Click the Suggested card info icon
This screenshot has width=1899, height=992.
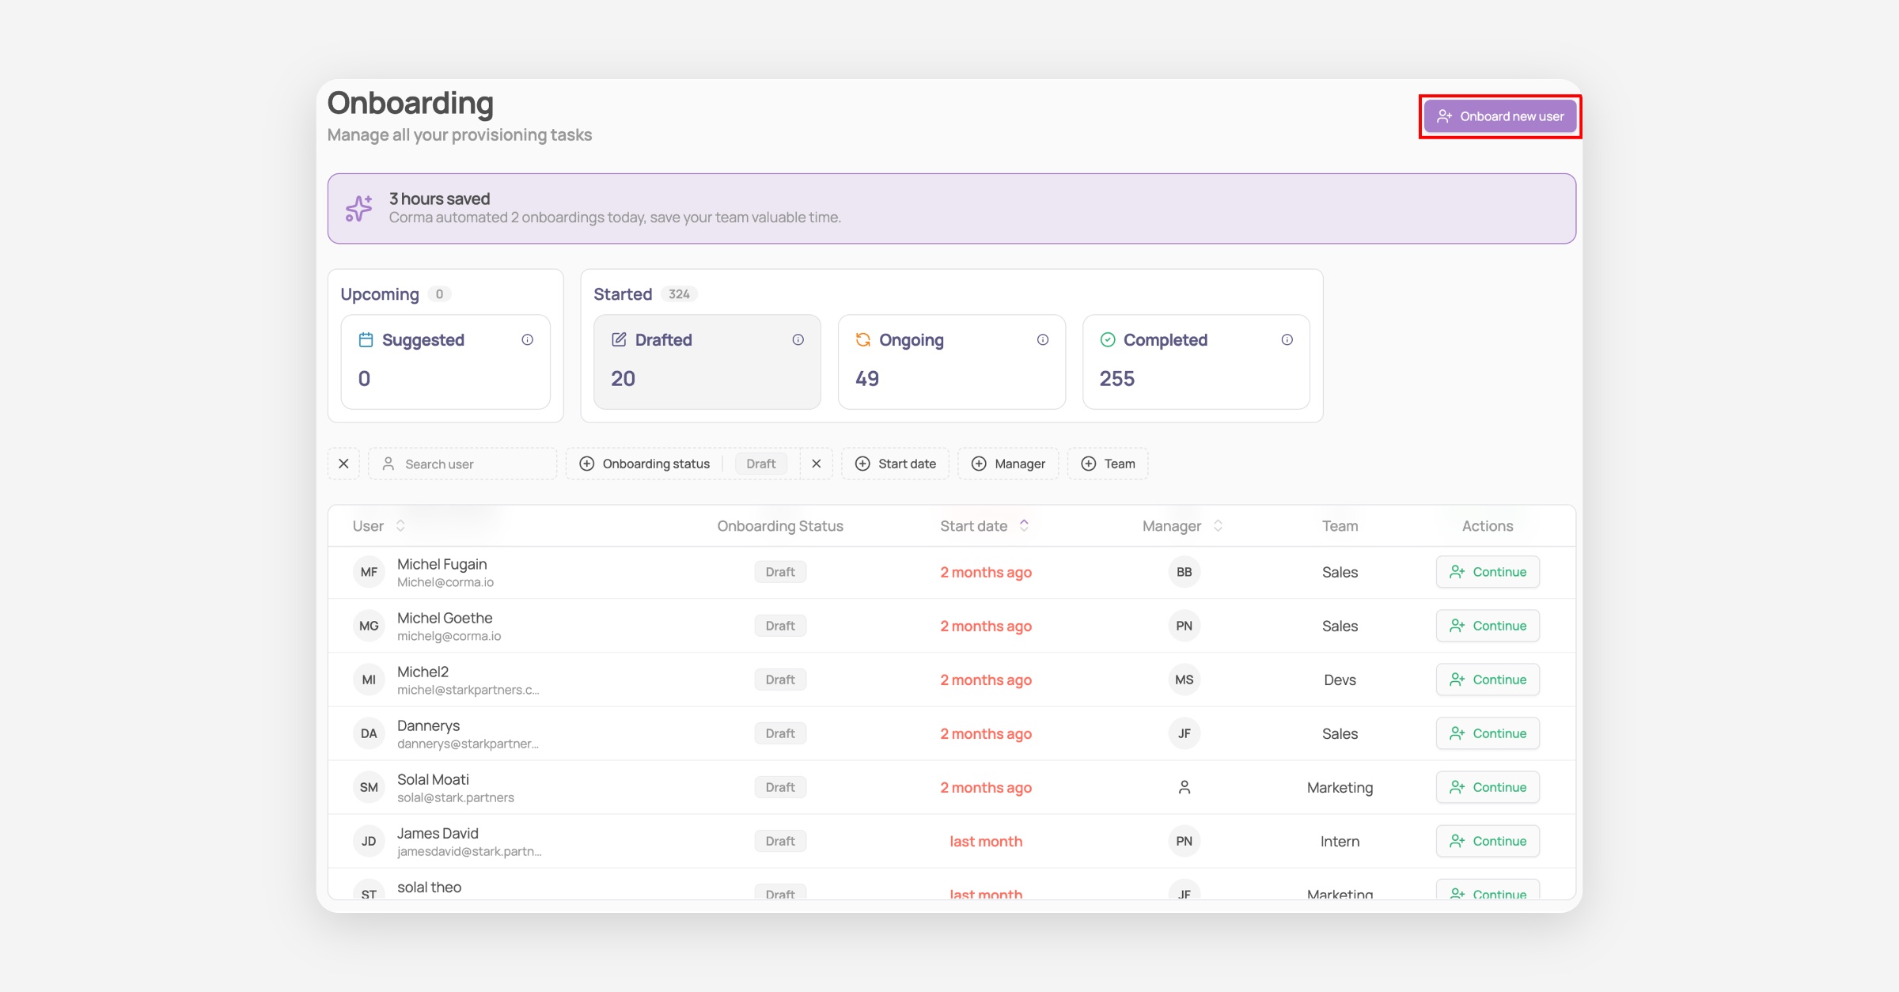[x=527, y=339]
